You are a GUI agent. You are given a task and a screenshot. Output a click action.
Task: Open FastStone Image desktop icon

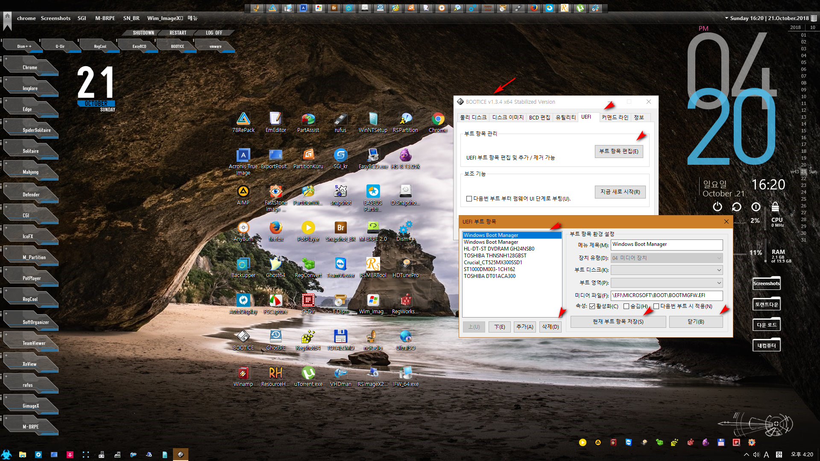(x=275, y=198)
